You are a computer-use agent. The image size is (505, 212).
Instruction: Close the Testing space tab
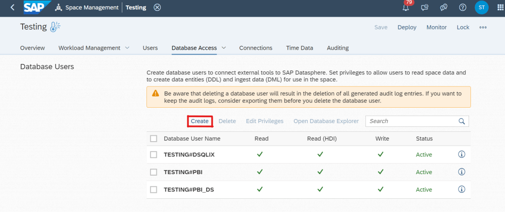pyautogui.click(x=157, y=7)
